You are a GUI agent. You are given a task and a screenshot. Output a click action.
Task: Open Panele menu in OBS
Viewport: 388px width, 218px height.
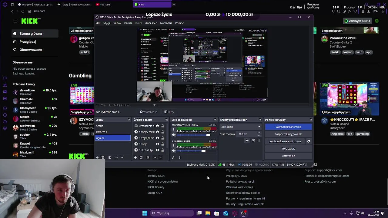pos(128,23)
